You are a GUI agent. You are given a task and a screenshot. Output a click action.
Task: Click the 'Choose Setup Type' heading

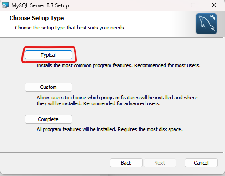36,18
